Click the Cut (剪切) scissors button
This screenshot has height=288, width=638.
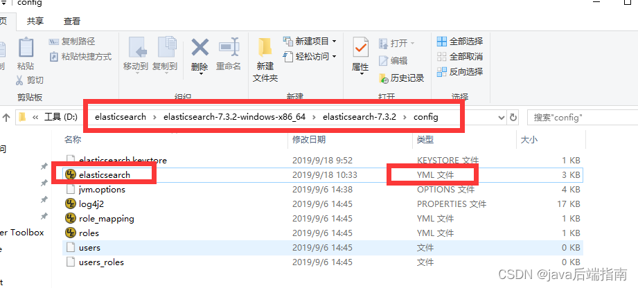pos(30,80)
